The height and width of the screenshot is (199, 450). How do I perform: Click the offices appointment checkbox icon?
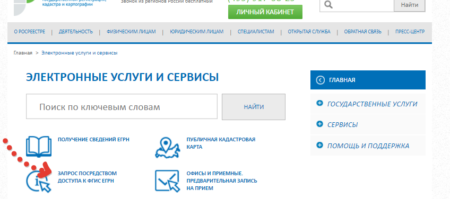pos(168,181)
